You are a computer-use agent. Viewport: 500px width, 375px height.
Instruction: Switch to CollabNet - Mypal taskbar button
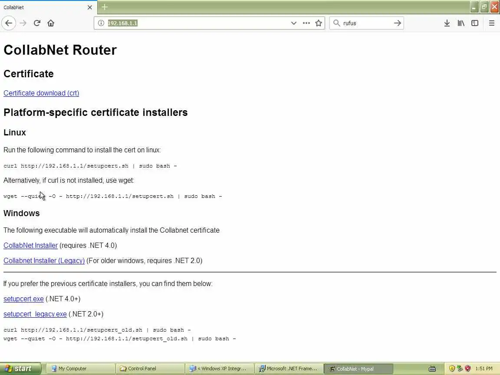[x=359, y=368]
